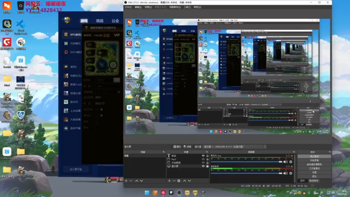Select the text source T icon row
Screen dimensions: 350x197
(x=188, y=156)
